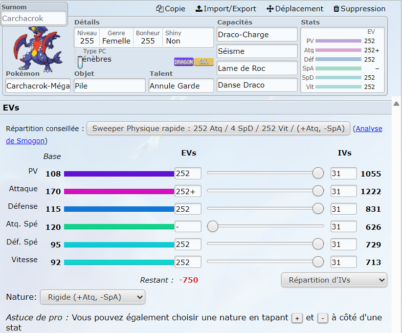The width and height of the screenshot is (402, 333).
Task: Edit the Attaque EV input showing 252+
Action: (188, 191)
